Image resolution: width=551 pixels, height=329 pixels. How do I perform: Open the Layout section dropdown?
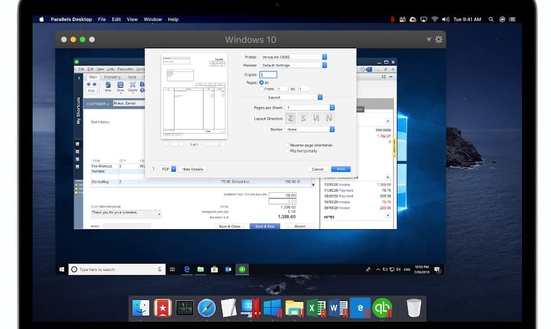(294, 97)
